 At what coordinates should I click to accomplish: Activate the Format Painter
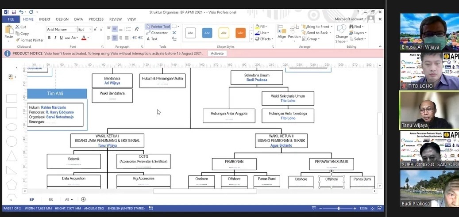tap(30, 40)
